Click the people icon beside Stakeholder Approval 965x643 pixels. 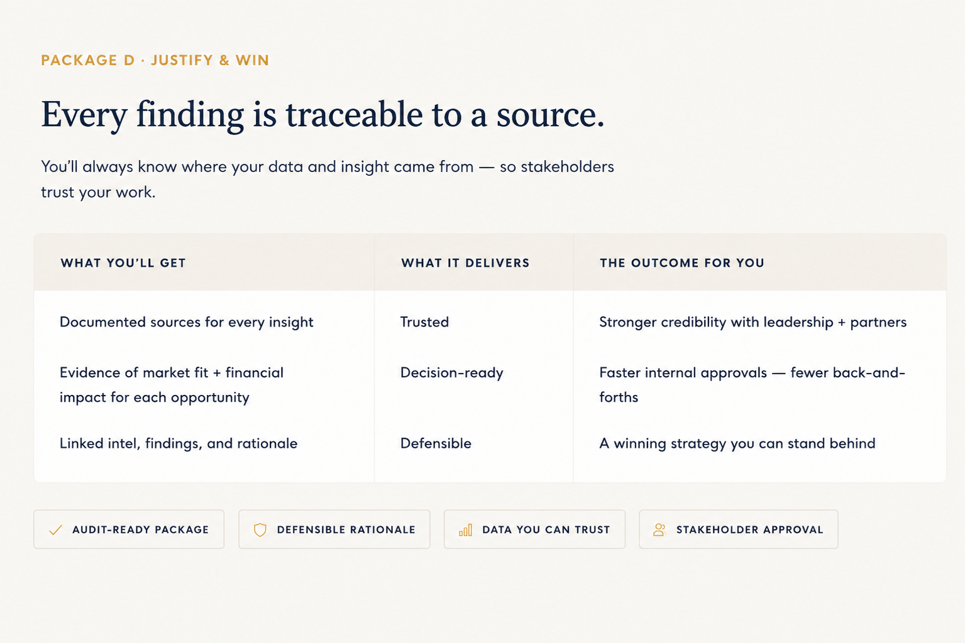click(659, 530)
